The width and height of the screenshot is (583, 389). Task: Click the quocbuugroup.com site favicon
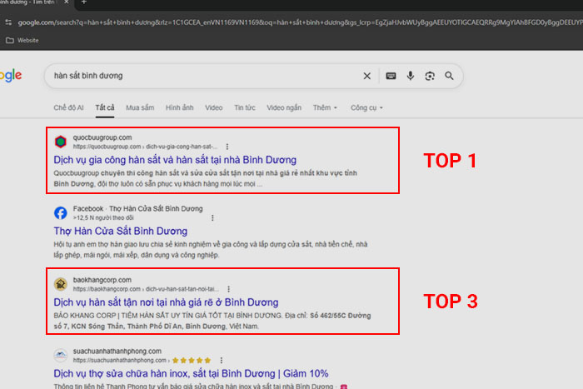tap(61, 142)
